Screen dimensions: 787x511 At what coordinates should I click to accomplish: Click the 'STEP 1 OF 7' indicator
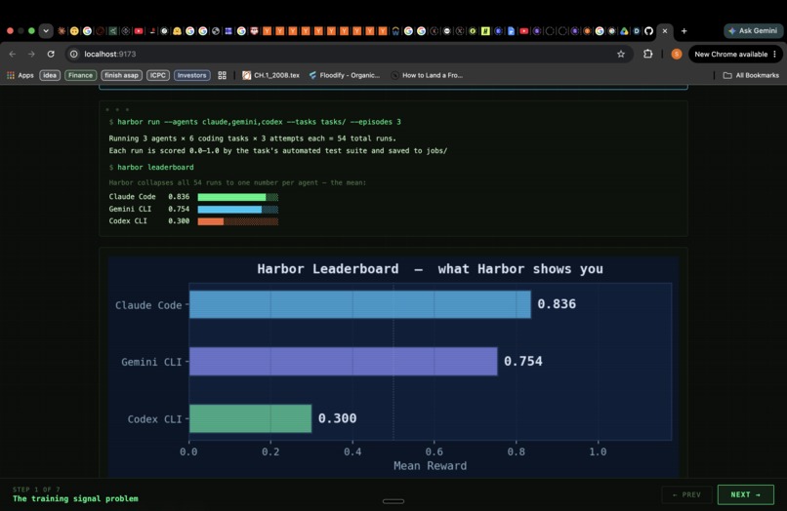click(x=36, y=490)
